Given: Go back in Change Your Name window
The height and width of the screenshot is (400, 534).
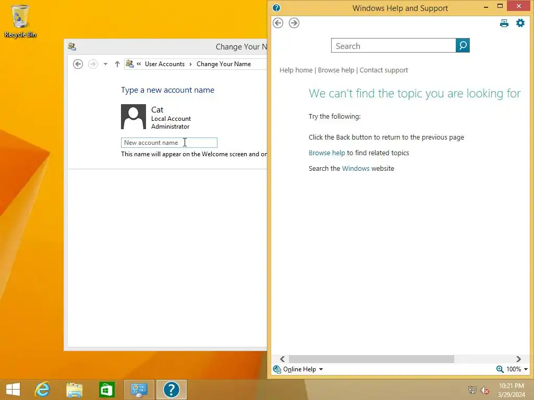Looking at the screenshot, I should click(78, 64).
